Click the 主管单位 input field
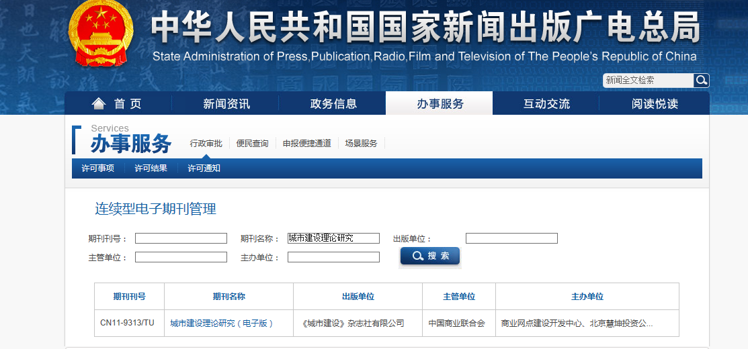The height and width of the screenshot is (349, 748). coord(181,257)
